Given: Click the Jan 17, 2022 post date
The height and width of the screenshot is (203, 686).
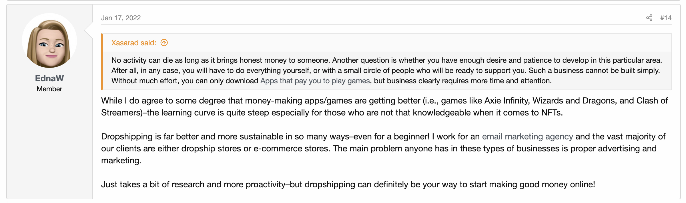Looking at the screenshot, I should 121,18.
